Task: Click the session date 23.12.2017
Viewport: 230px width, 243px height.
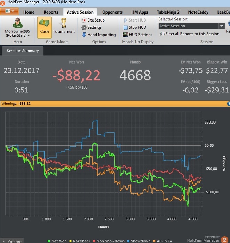Action: (x=22, y=71)
